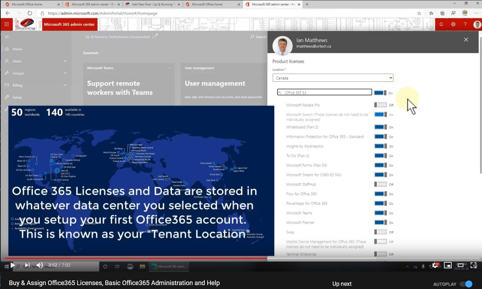Turn on Microsoft Kaizala Pro license
Screen dimensions: 482x289
click(380, 105)
